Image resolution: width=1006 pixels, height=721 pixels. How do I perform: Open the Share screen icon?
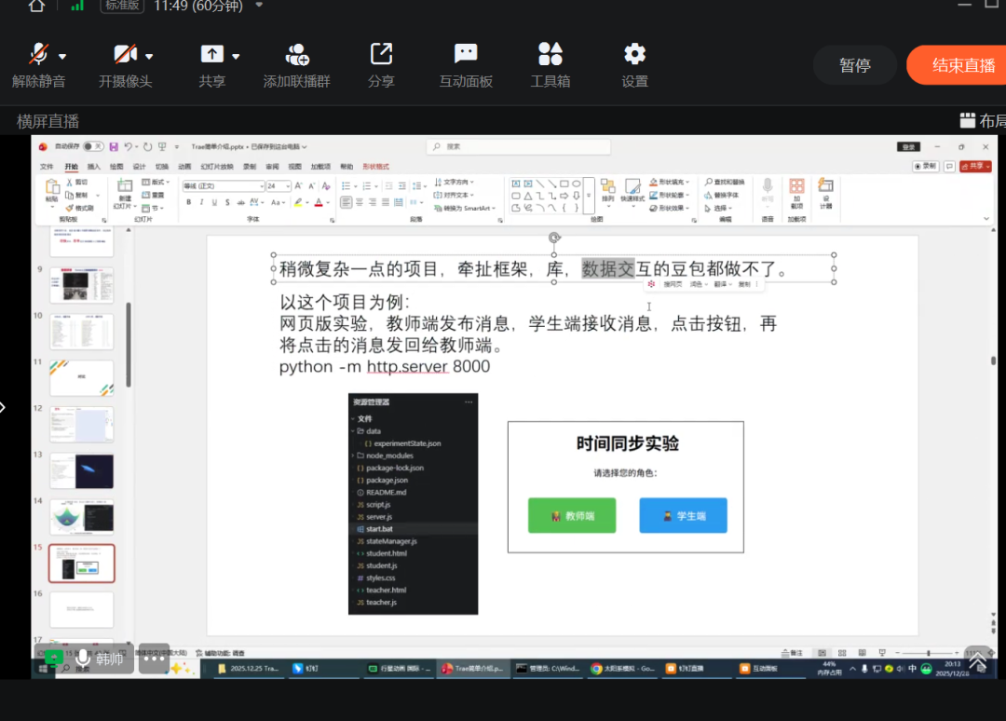212,54
